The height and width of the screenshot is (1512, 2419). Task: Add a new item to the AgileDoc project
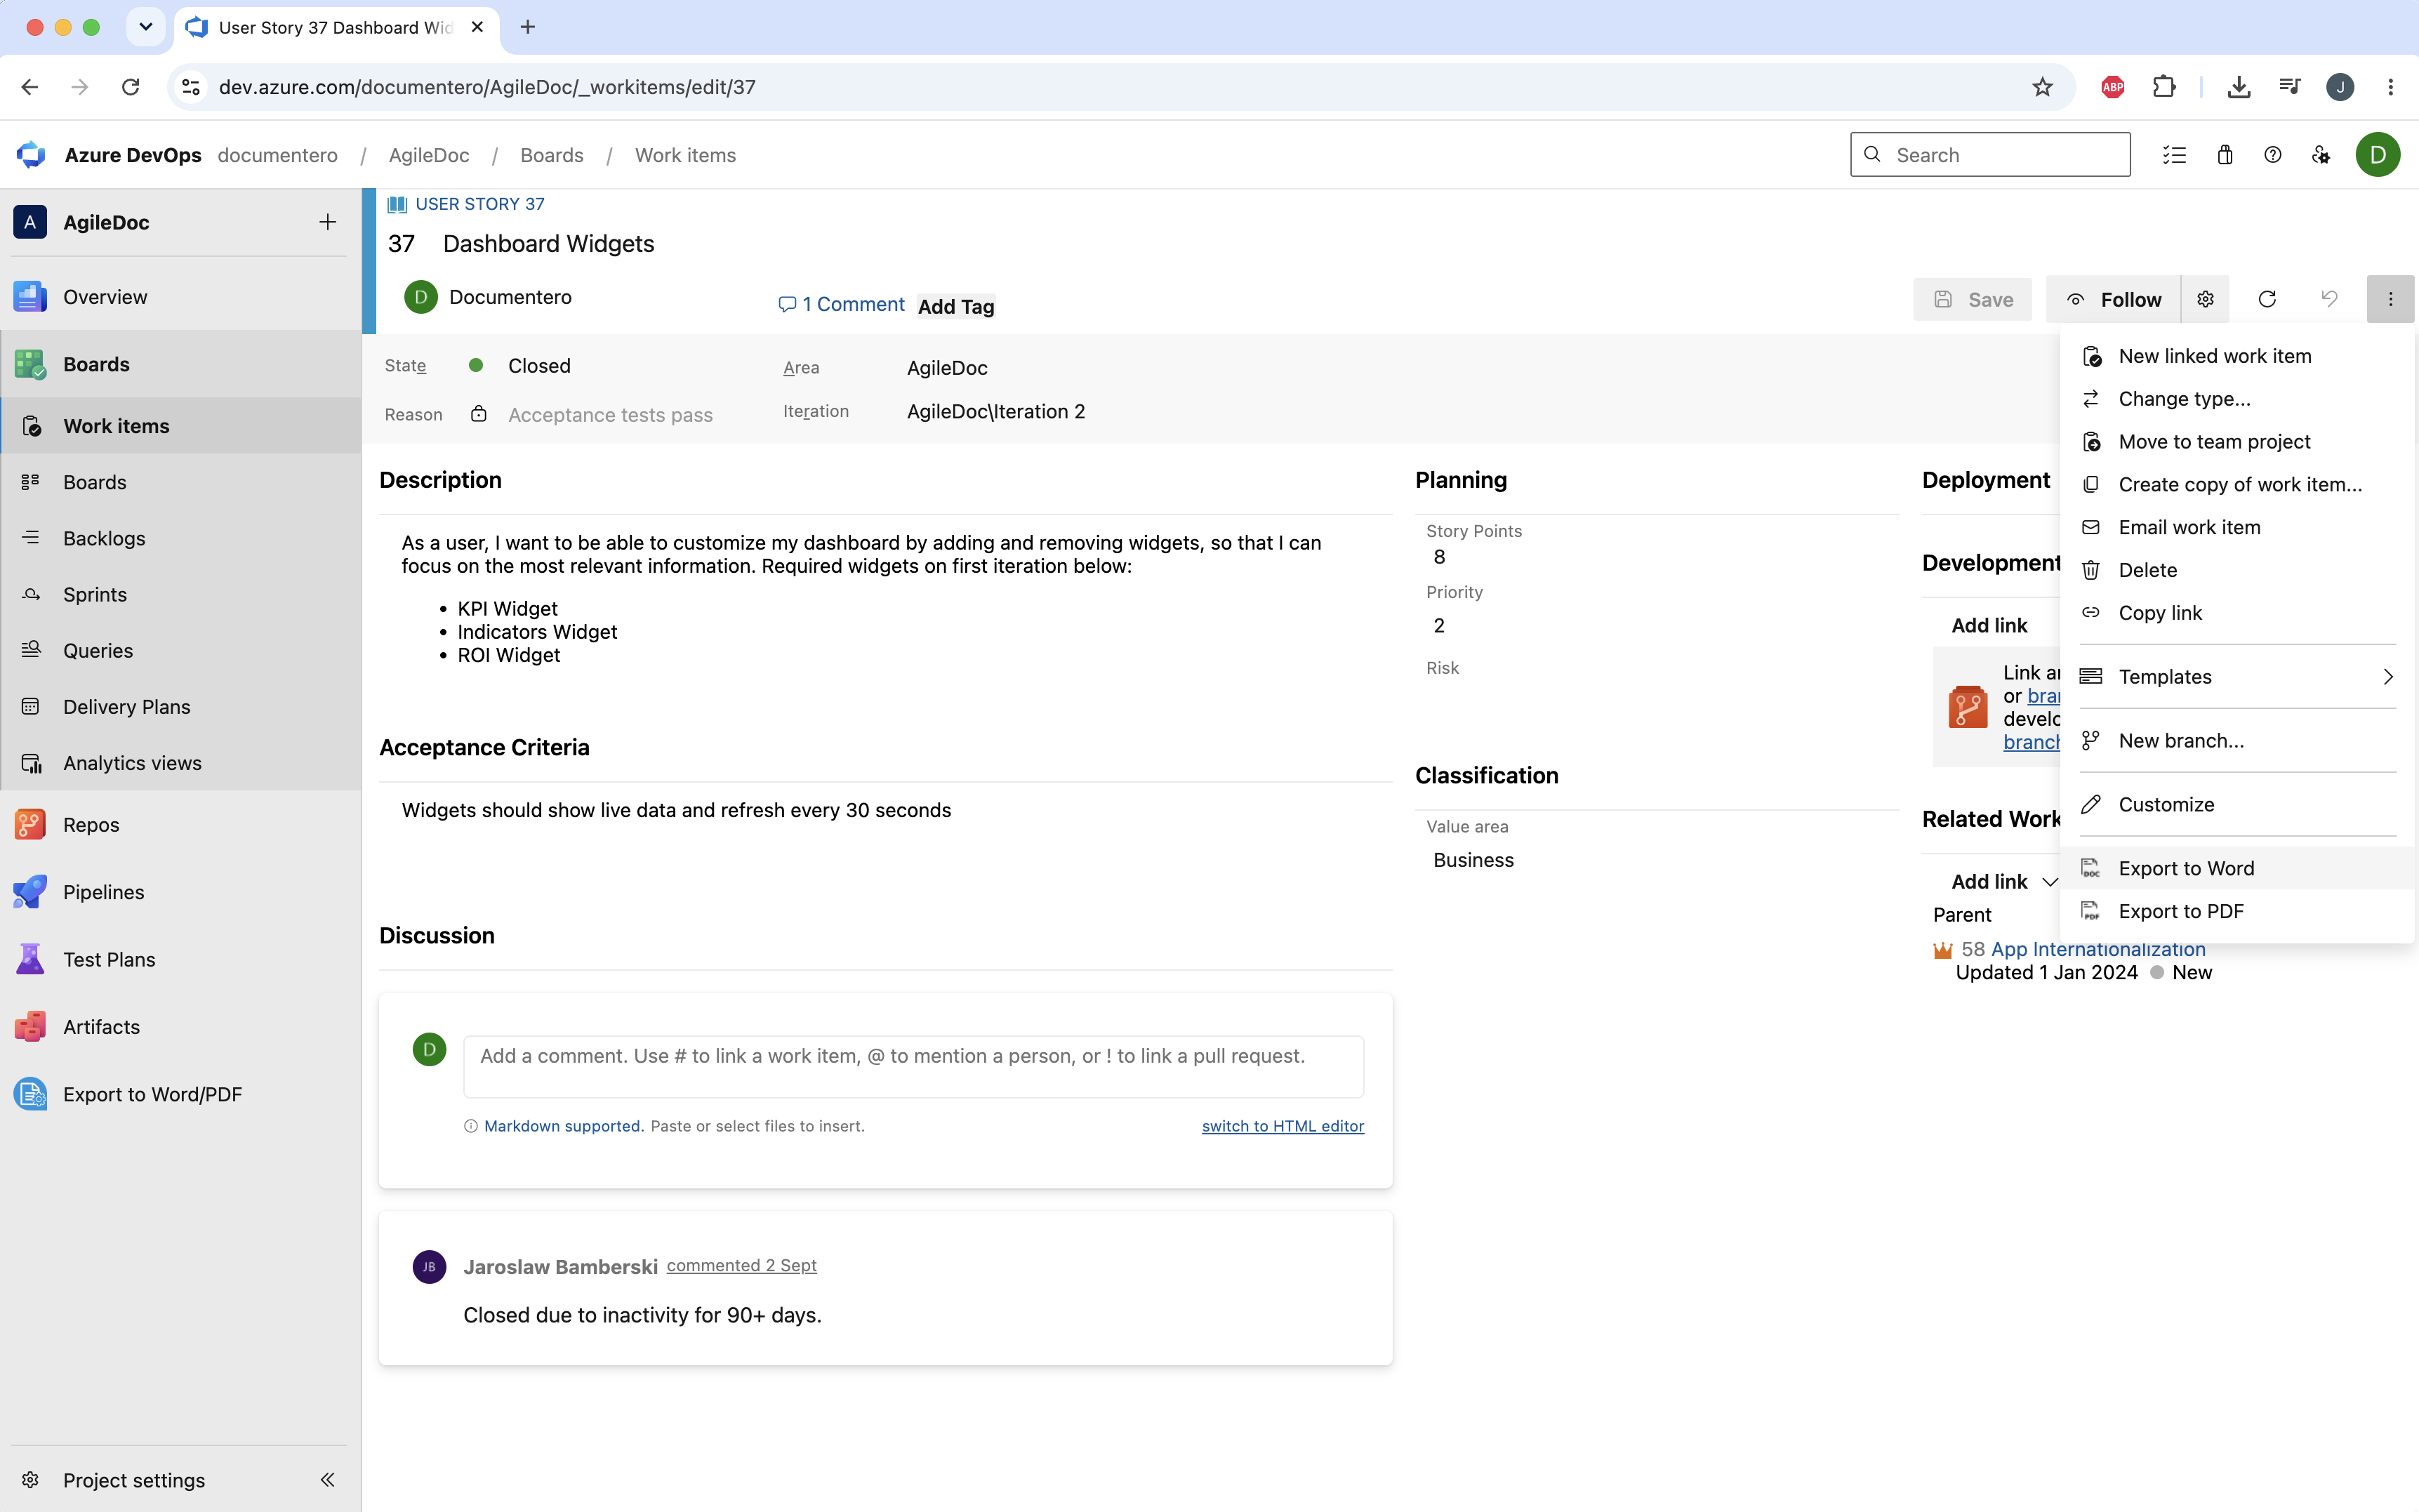(x=327, y=222)
